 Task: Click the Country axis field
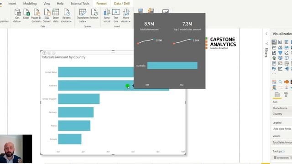282,113
